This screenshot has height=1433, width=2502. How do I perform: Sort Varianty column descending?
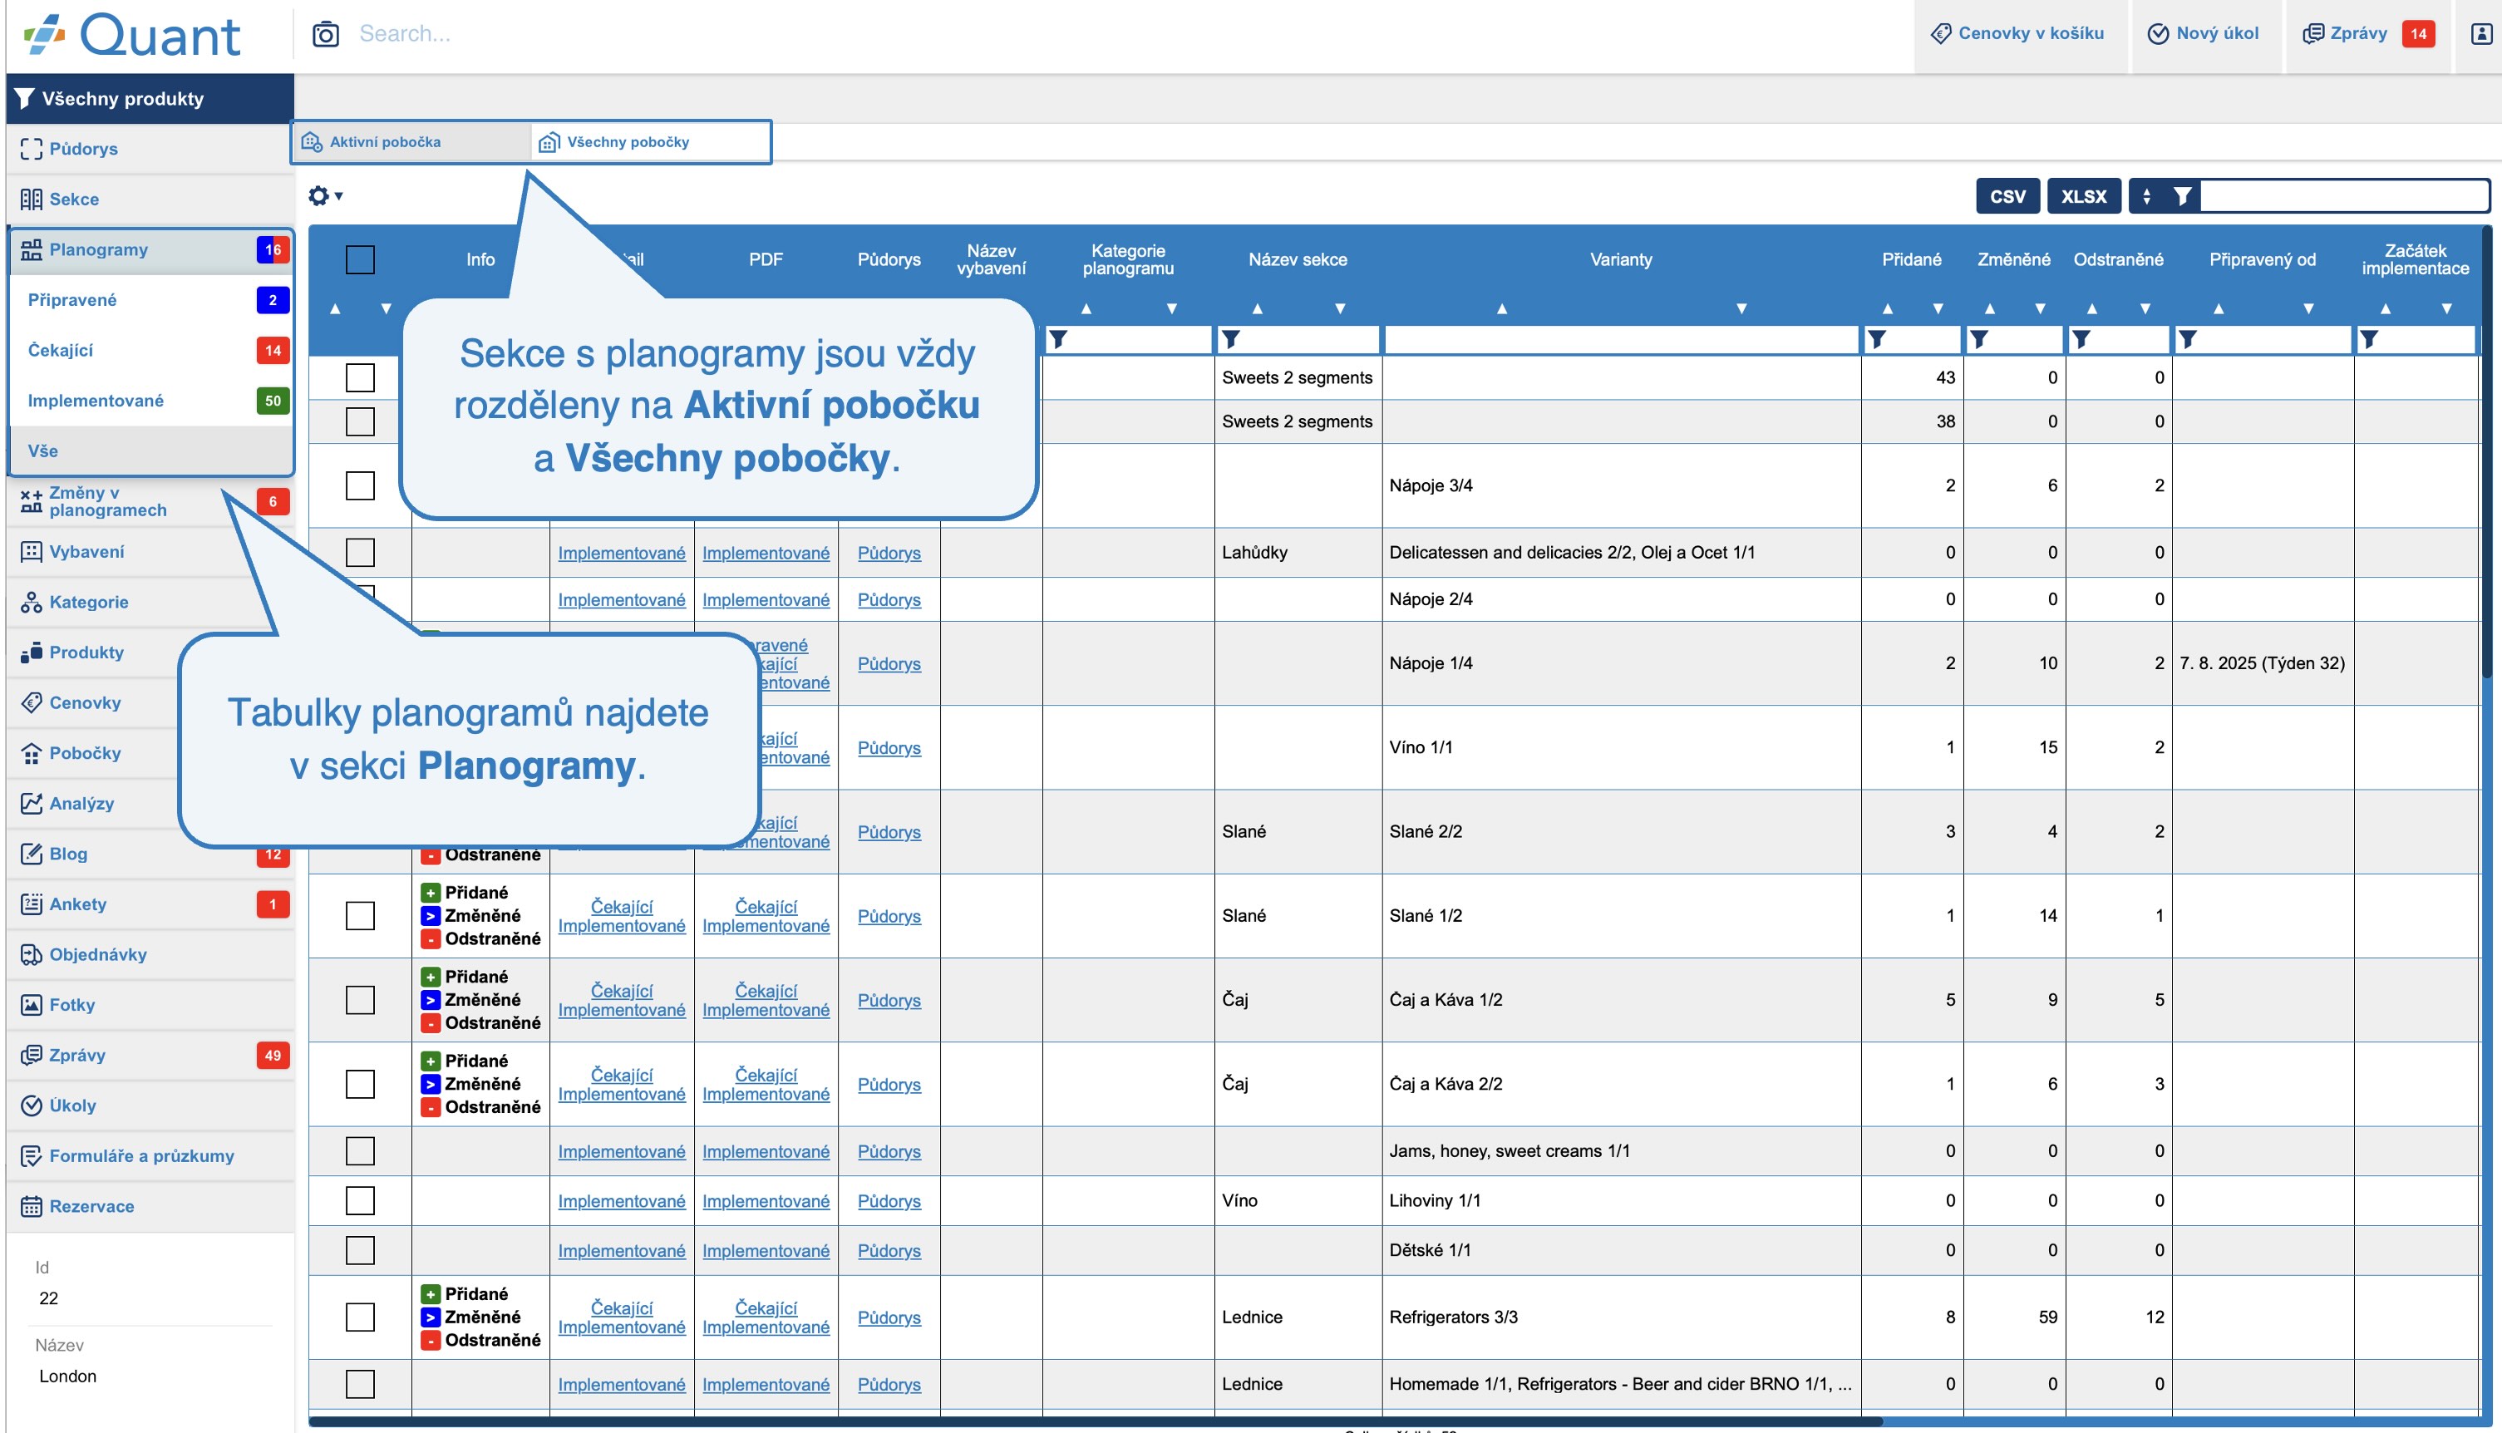pyautogui.click(x=1741, y=309)
